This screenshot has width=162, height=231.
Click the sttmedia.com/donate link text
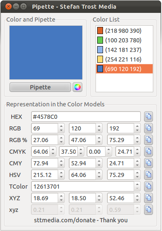[65, 220]
